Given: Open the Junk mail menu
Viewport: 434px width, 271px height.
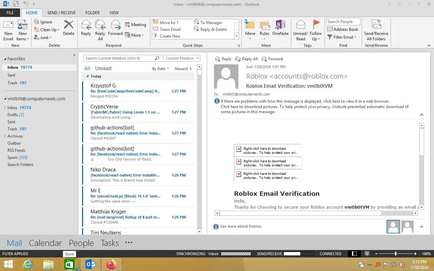Looking at the screenshot, I should tap(43, 38).
